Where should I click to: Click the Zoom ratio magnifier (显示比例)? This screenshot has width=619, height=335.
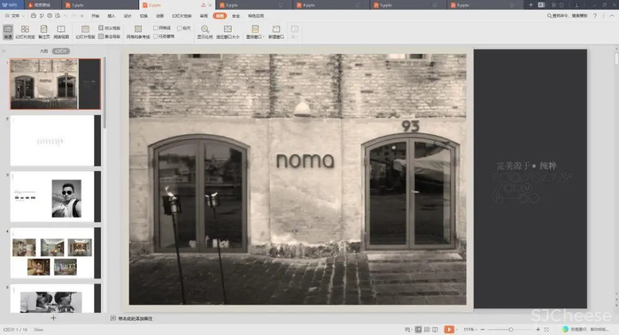point(205,32)
